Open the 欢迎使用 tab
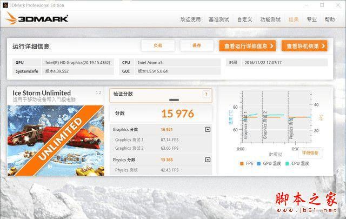Viewport: 346px width, 219px height. click(190, 19)
